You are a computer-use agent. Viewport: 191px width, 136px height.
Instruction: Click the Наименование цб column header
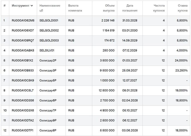click(50, 8)
